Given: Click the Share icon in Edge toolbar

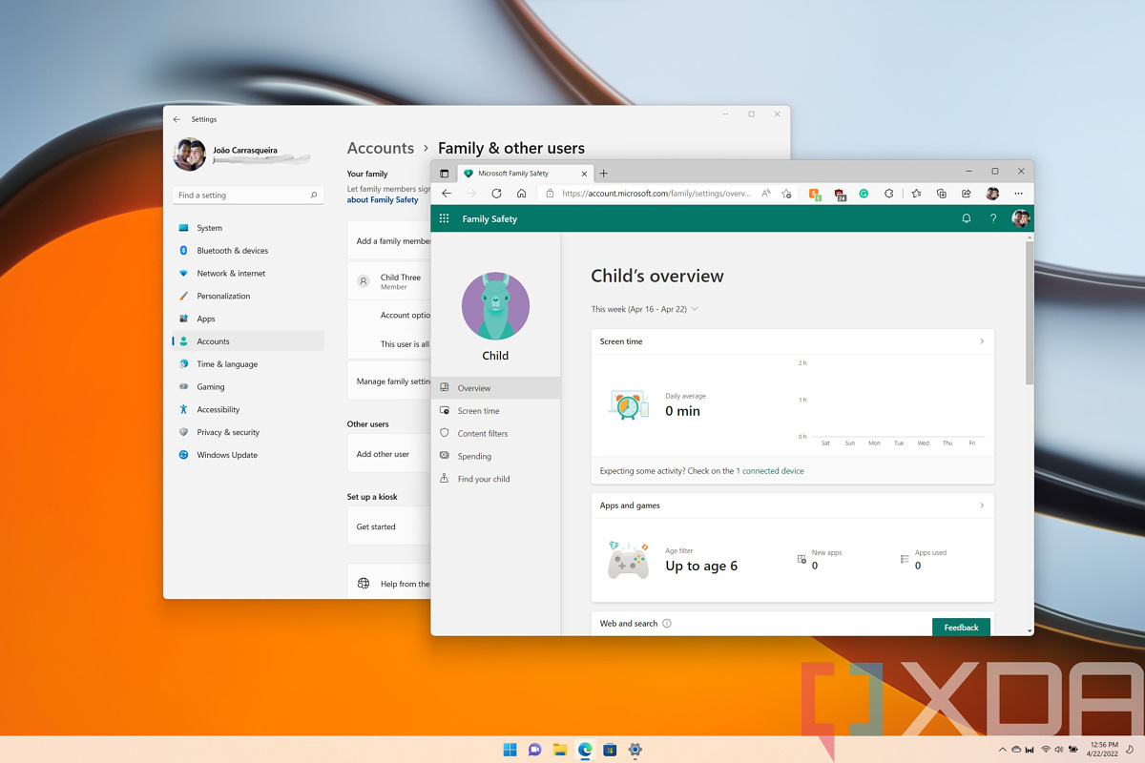Looking at the screenshot, I should [967, 193].
